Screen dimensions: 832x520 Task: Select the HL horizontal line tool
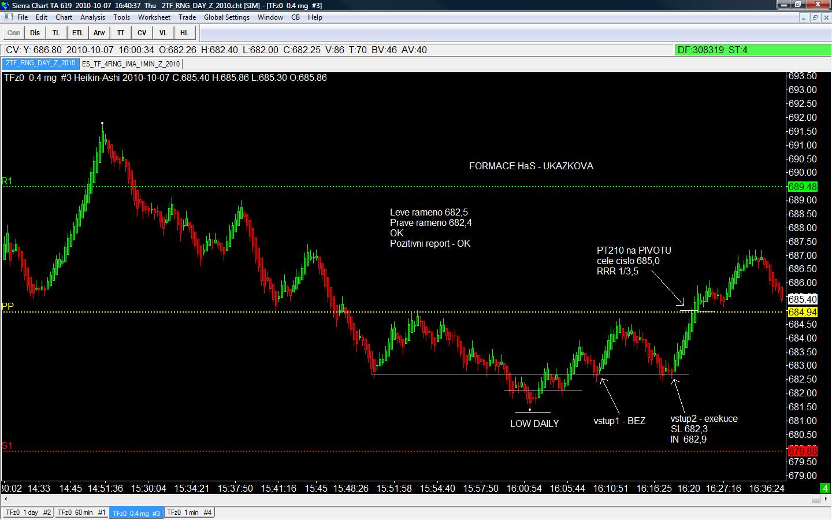coord(184,33)
